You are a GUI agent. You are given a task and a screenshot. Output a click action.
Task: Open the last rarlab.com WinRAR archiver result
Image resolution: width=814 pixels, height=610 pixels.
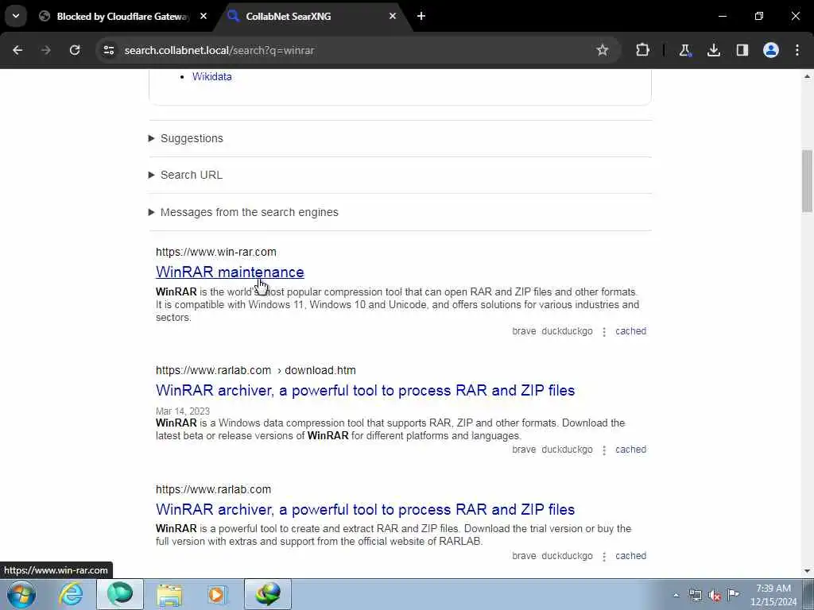click(365, 509)
